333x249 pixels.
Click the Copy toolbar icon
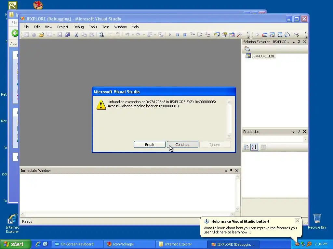[84, 35]
